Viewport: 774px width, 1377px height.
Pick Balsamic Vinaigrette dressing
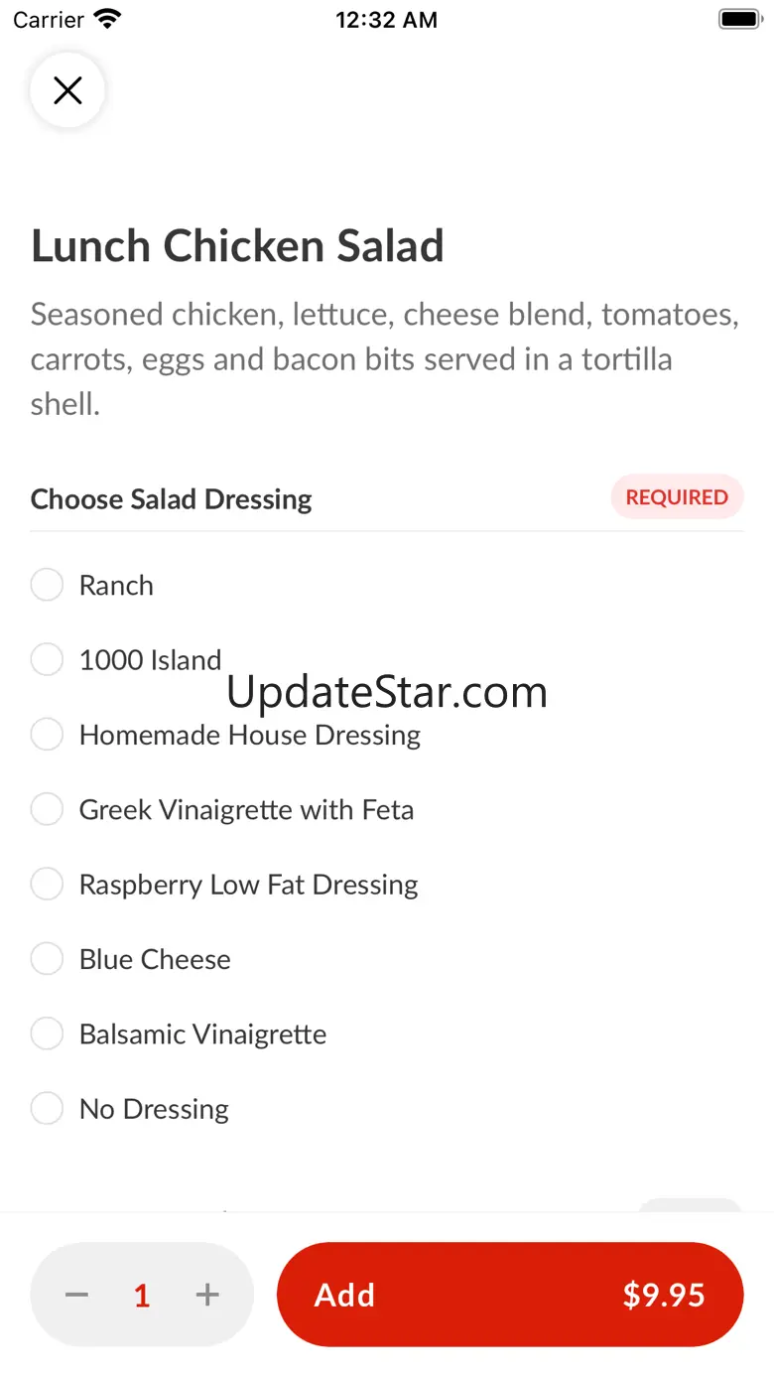(47, 1033)
